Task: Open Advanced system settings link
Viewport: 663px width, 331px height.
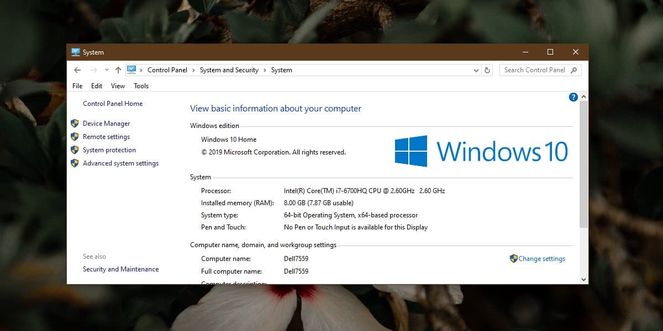Action: 120,163
